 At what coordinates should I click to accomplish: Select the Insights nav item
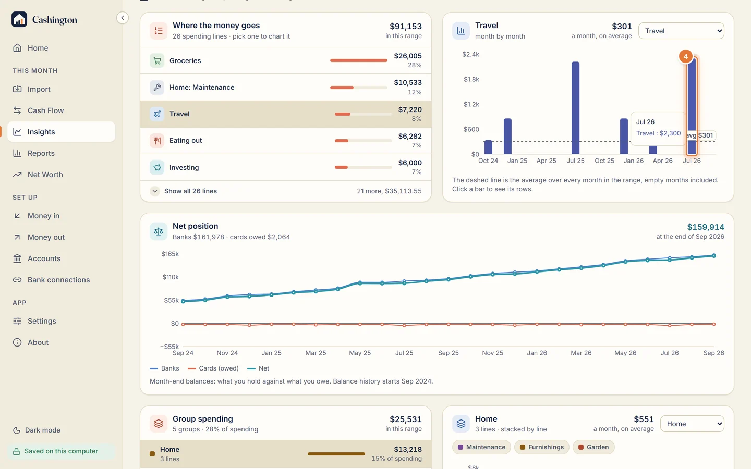point(62,132)
